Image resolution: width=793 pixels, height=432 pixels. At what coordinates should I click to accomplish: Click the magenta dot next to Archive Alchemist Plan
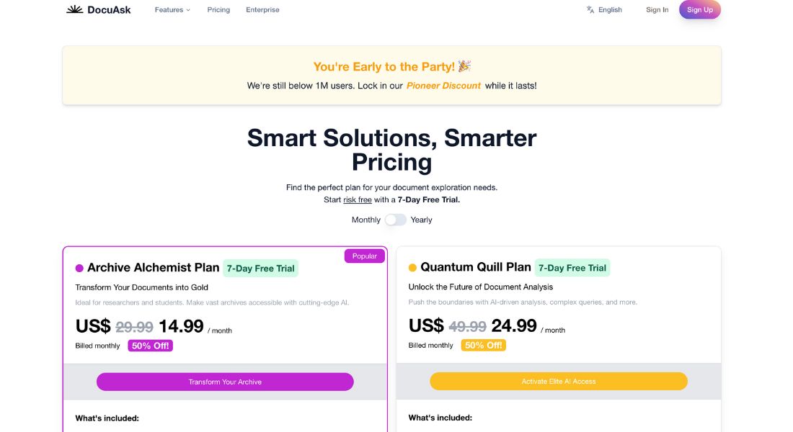[x=79, y=267]
